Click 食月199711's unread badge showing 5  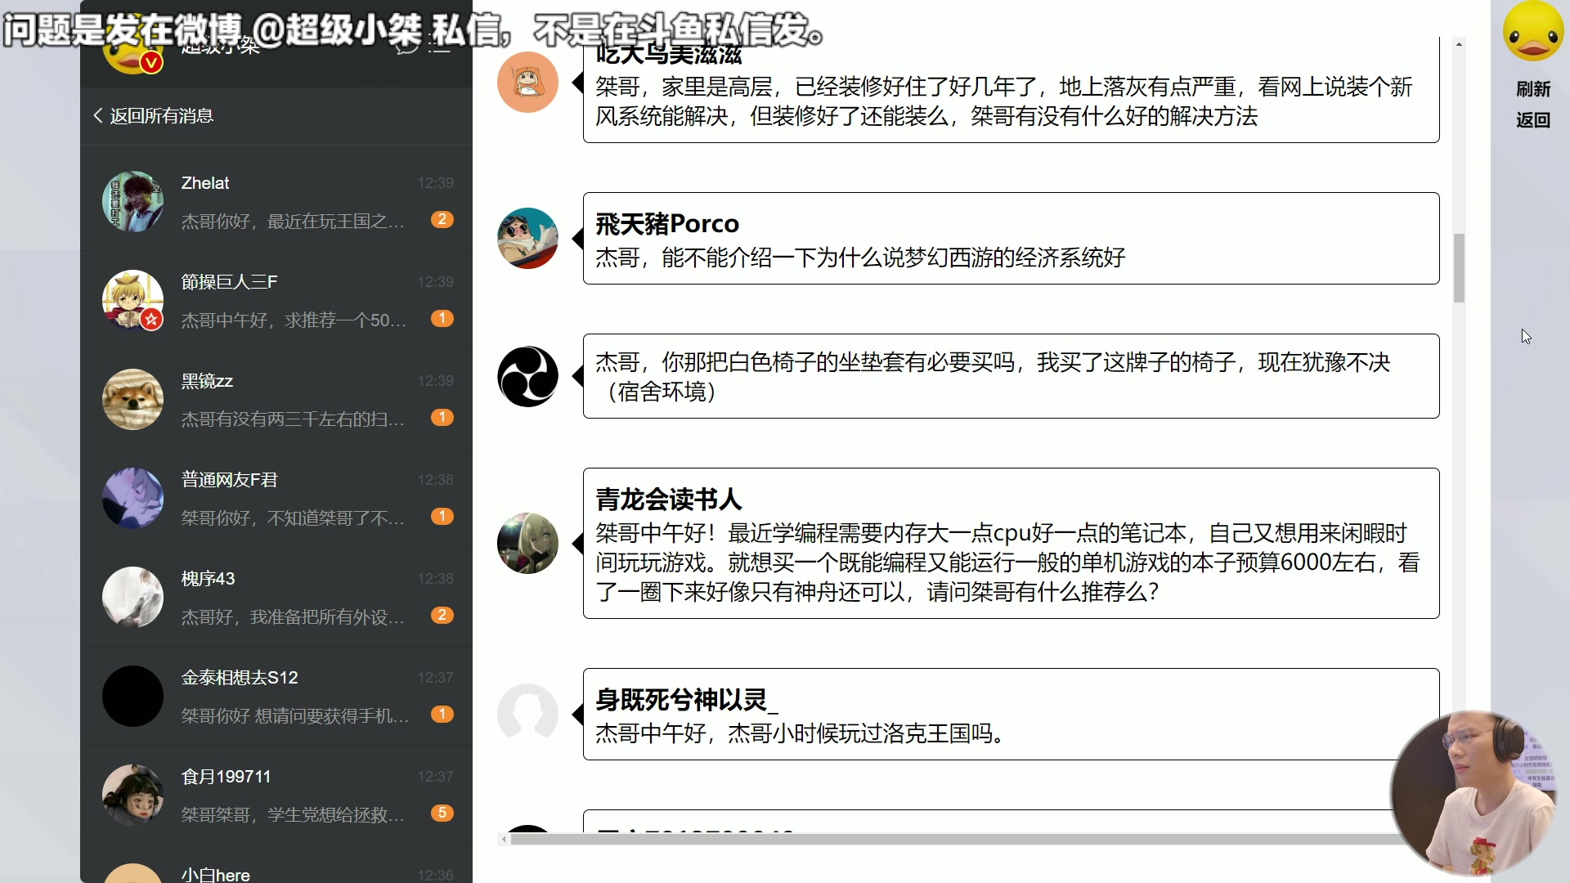442,813
